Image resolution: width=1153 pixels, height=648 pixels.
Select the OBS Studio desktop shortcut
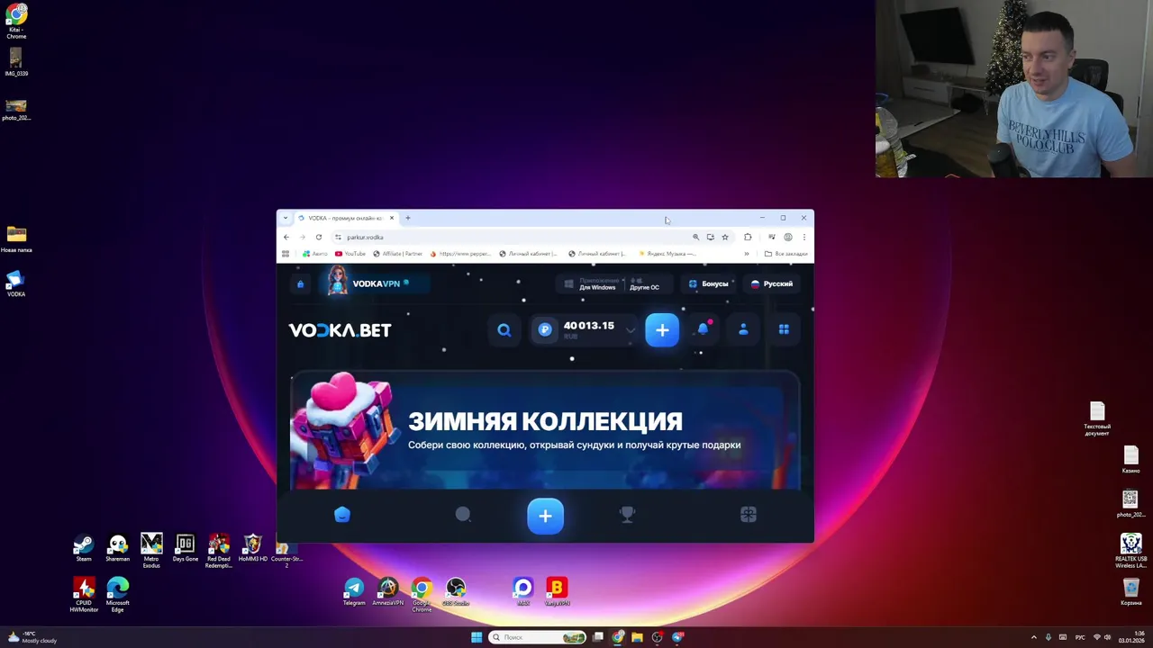[x=456, y=592]
